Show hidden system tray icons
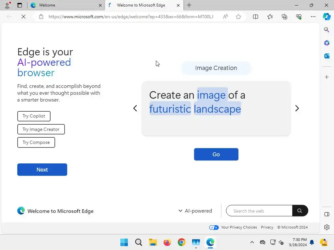This screenshot has height=250, width=334. tap(252, 242)
